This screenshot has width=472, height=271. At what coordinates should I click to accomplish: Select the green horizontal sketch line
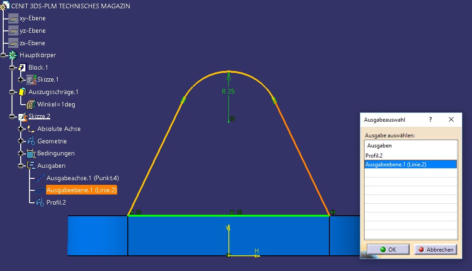[229, 215]
